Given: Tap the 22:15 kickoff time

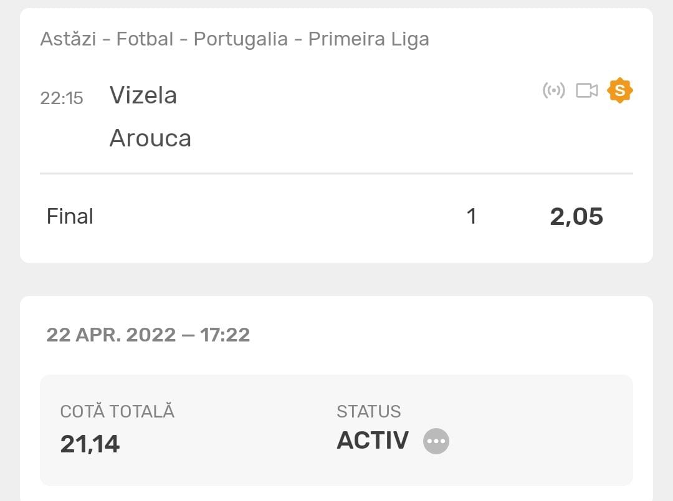Looking at the screenshot, I should (62, 98).
